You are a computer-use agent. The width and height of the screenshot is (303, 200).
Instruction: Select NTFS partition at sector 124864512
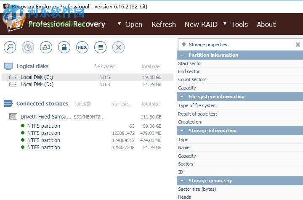pos(88,140)
